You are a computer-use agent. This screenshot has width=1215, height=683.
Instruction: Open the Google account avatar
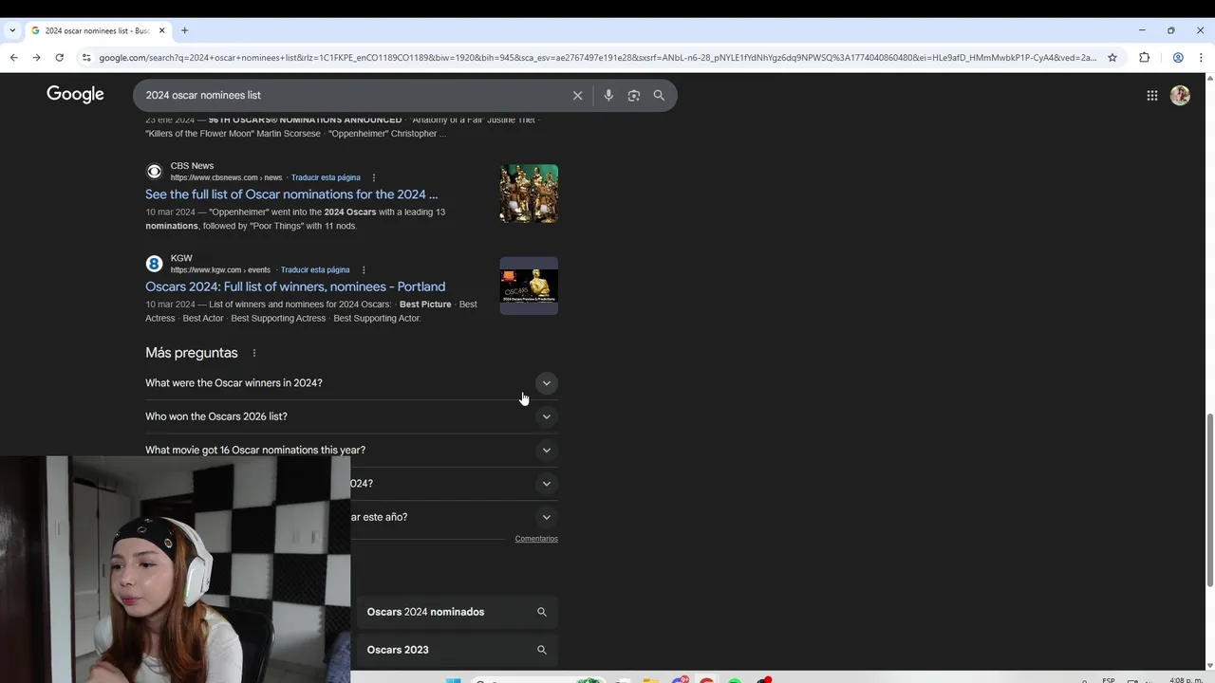click(x=1180, y=95)
